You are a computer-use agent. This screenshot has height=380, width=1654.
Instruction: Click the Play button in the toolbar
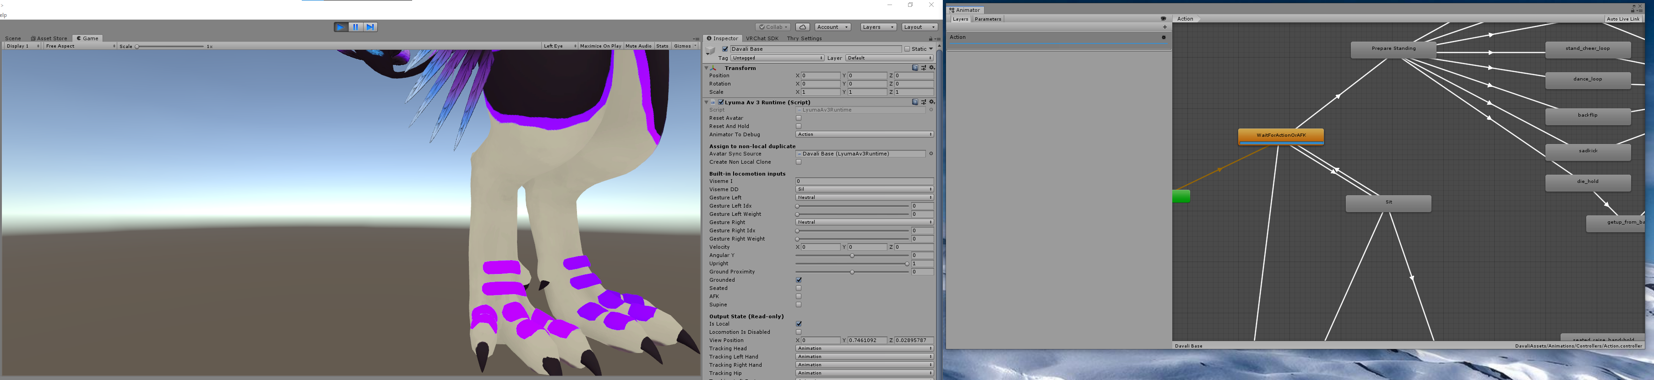point(341,27)
